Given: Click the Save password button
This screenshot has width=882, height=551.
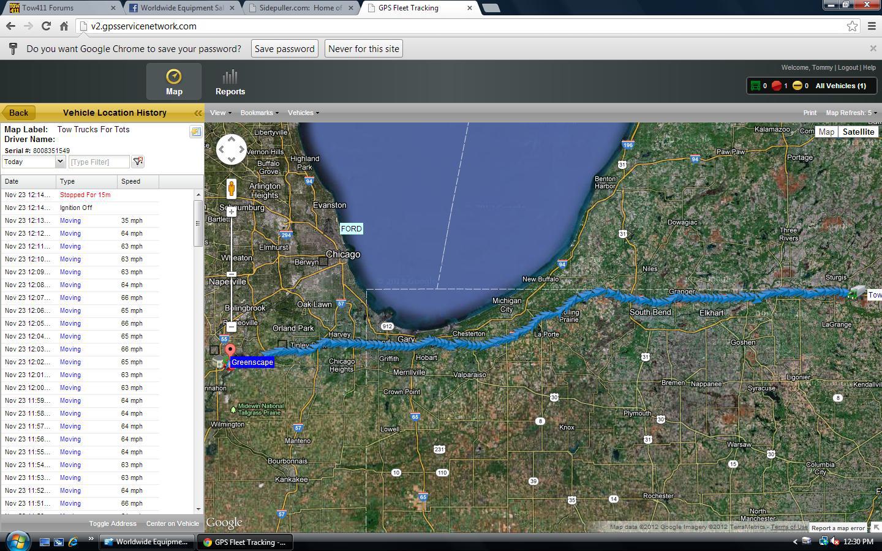Looking at the screenshot, I should [284, 49].
